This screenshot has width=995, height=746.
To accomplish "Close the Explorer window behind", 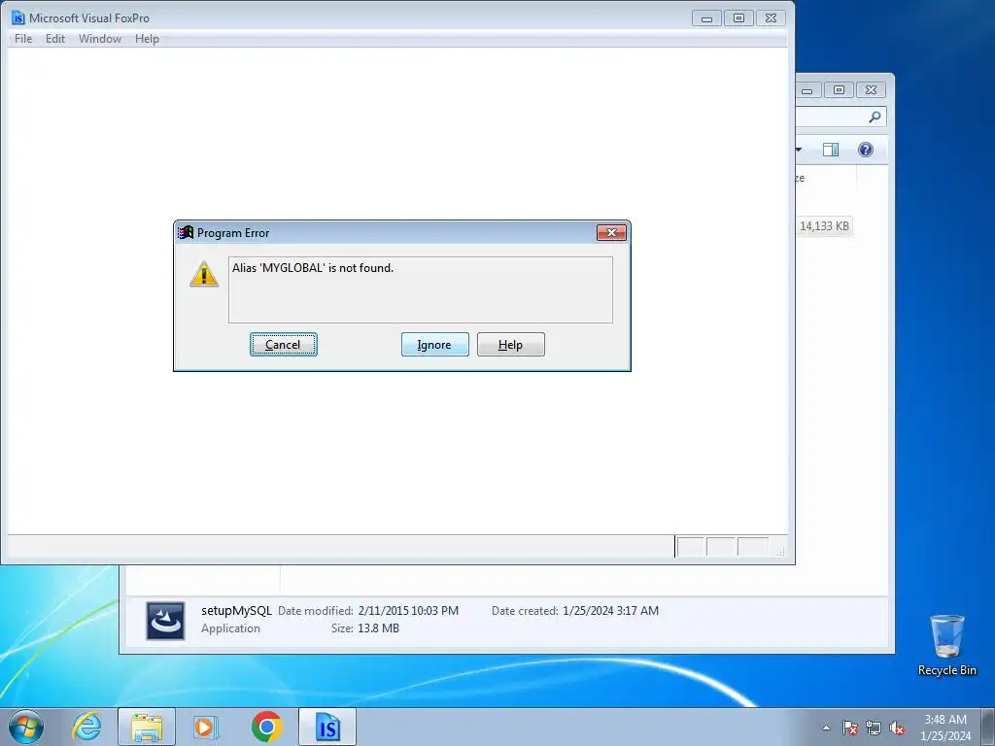I will point(871,90).
